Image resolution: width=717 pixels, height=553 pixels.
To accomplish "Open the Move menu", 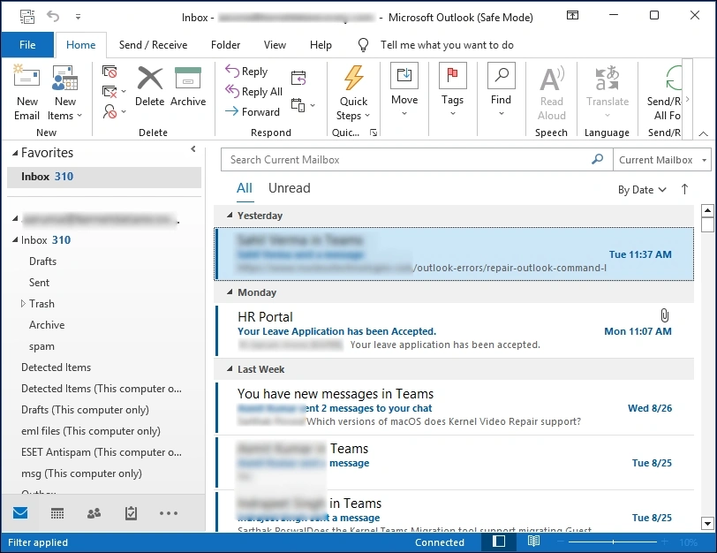I will click(404, 89).
